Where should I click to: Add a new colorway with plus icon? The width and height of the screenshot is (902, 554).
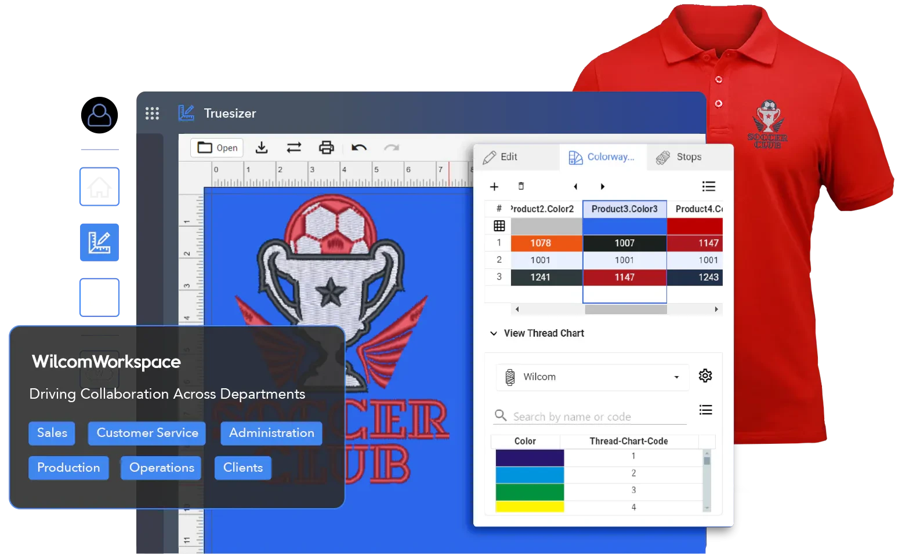coord(494,187)
